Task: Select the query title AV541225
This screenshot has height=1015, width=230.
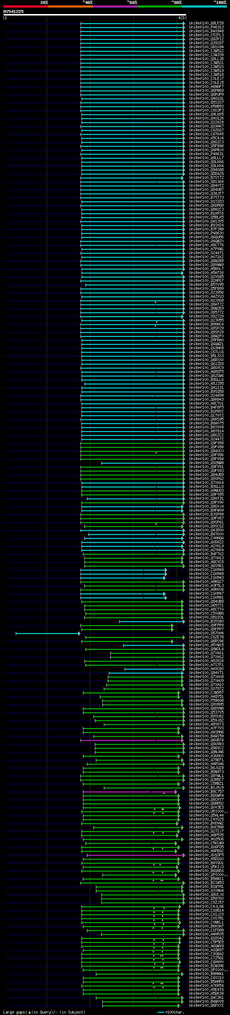Action: tap(13, 12)
